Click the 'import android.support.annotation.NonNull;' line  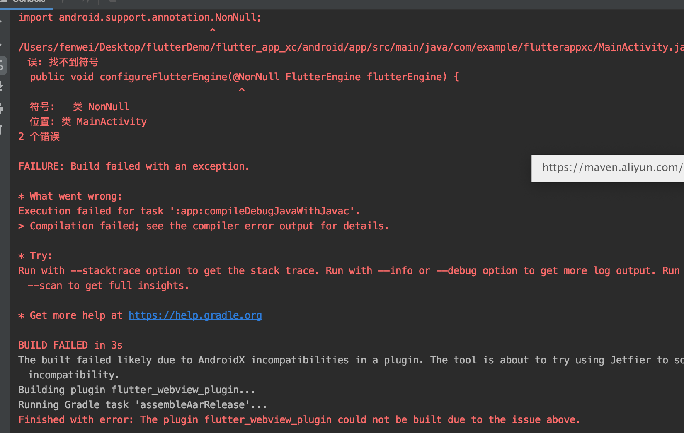coord(140,17)
